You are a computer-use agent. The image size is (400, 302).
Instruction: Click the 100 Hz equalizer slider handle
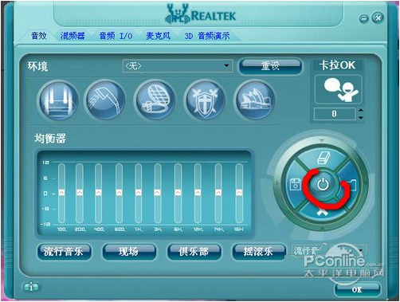pos(61,192)
